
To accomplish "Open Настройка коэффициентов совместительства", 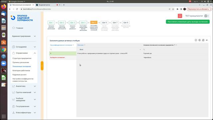I will coord(23,80).
